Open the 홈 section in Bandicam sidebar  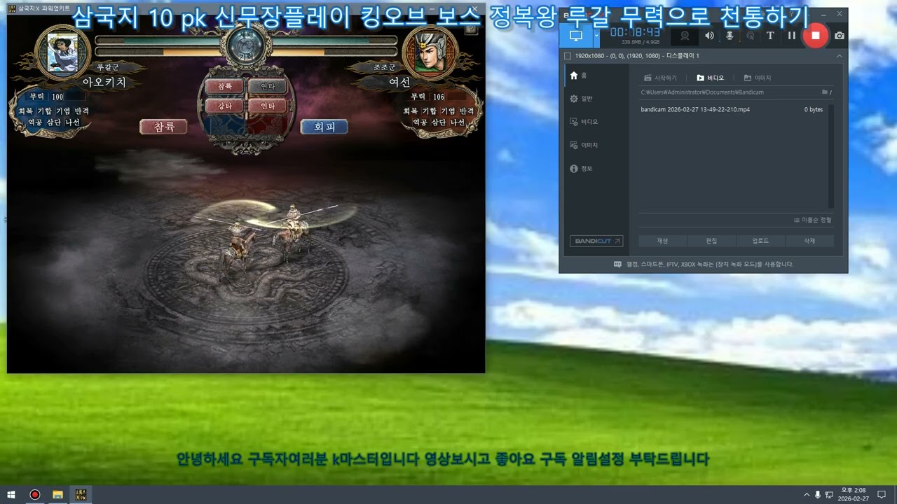tap(579, 76)
